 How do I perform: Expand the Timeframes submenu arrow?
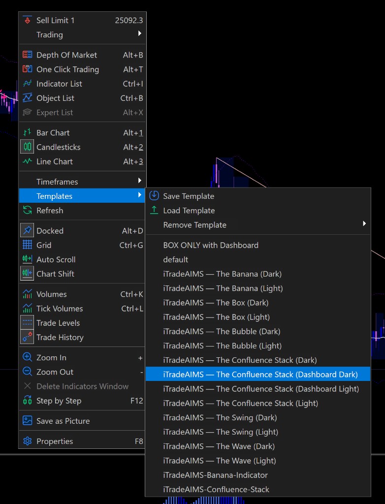[140, 180]
